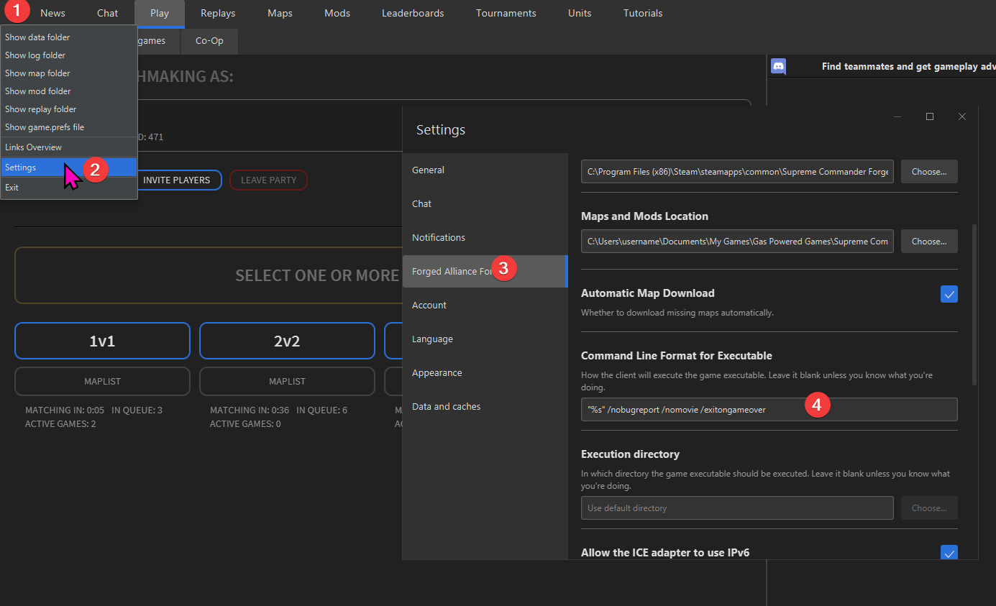Open the Mods tab
This screenshot has height=606, width=996.
click(x=337, y=13)
